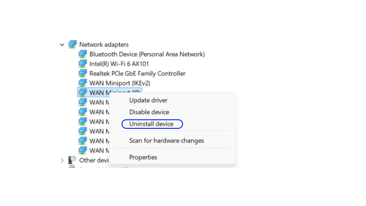The image size is (366, 206).
Task: Select Realtek PCIe GbE Family Controller entry
Action: click(137, 74)
